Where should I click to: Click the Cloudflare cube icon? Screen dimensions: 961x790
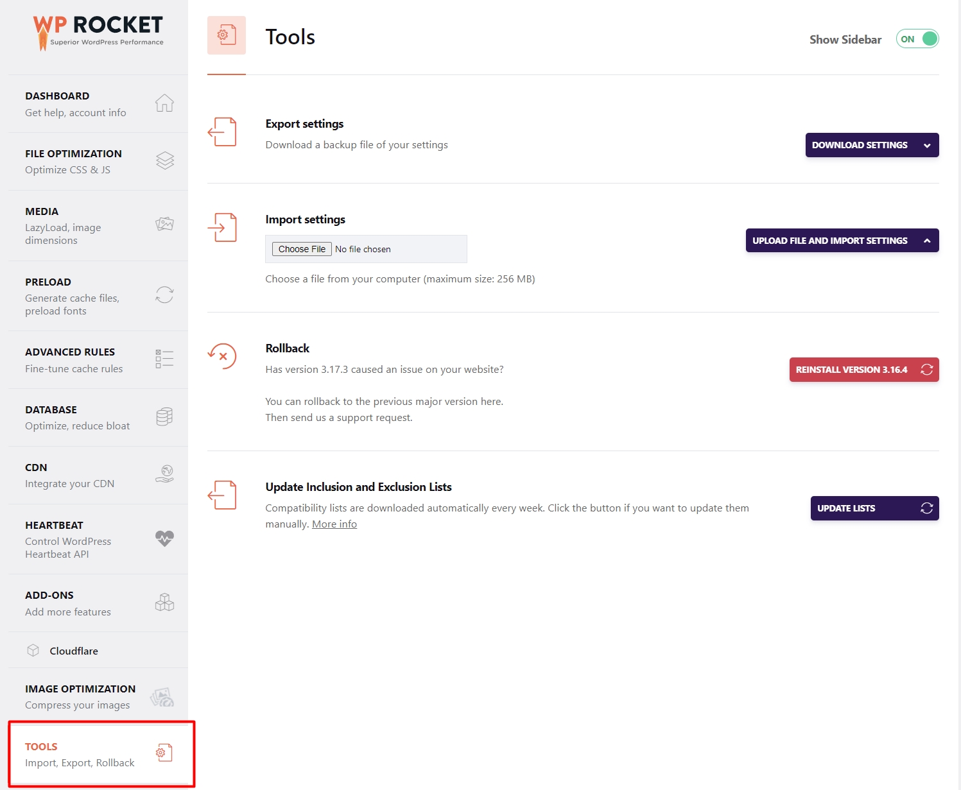33,650
